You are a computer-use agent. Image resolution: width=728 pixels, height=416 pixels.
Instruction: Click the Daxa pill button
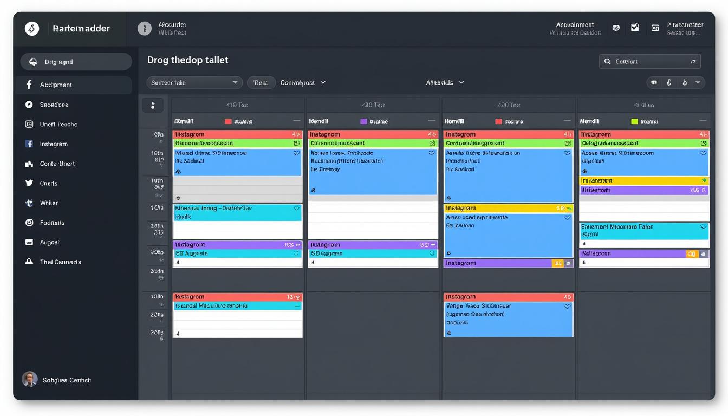point(261,83)
